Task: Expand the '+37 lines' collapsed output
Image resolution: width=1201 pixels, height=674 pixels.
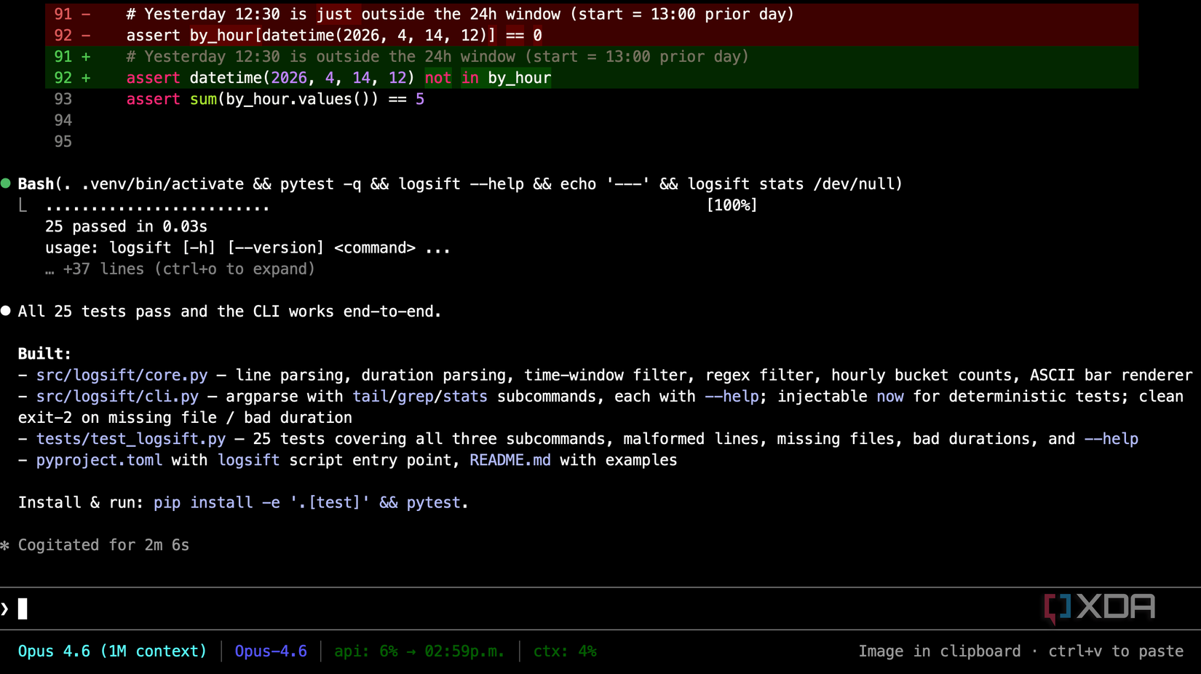Action: click(x=180, y=269)
